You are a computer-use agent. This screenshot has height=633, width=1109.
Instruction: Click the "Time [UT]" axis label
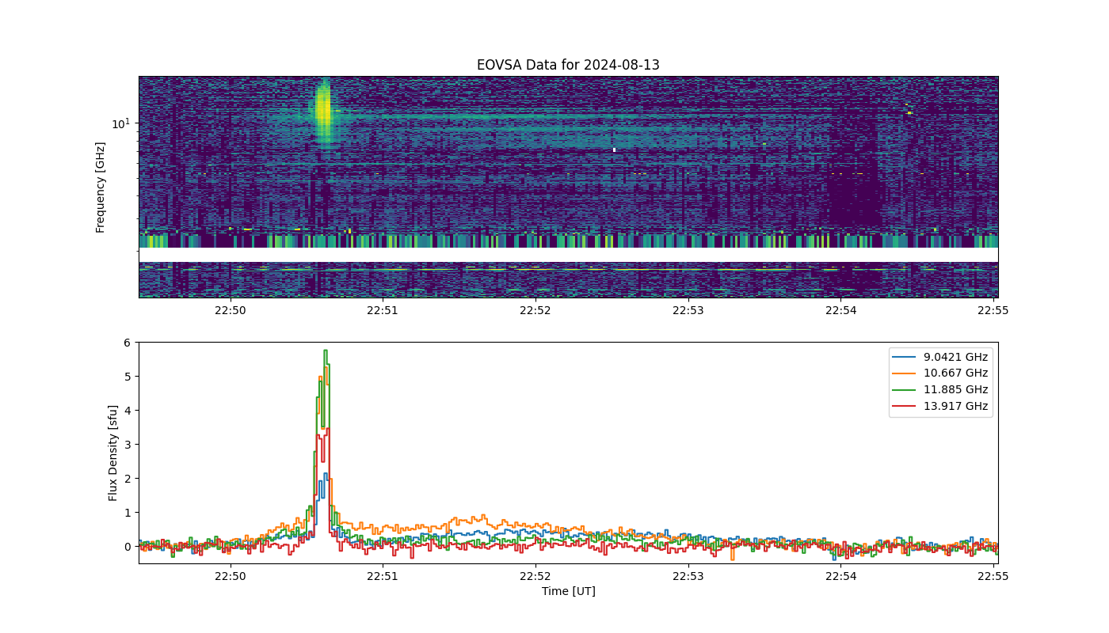pos(568,591)
